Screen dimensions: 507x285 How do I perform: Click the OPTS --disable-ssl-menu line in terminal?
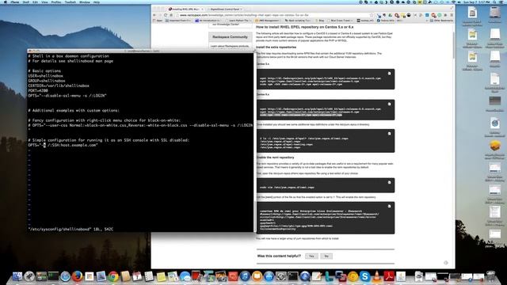click(x=67, y=96)
